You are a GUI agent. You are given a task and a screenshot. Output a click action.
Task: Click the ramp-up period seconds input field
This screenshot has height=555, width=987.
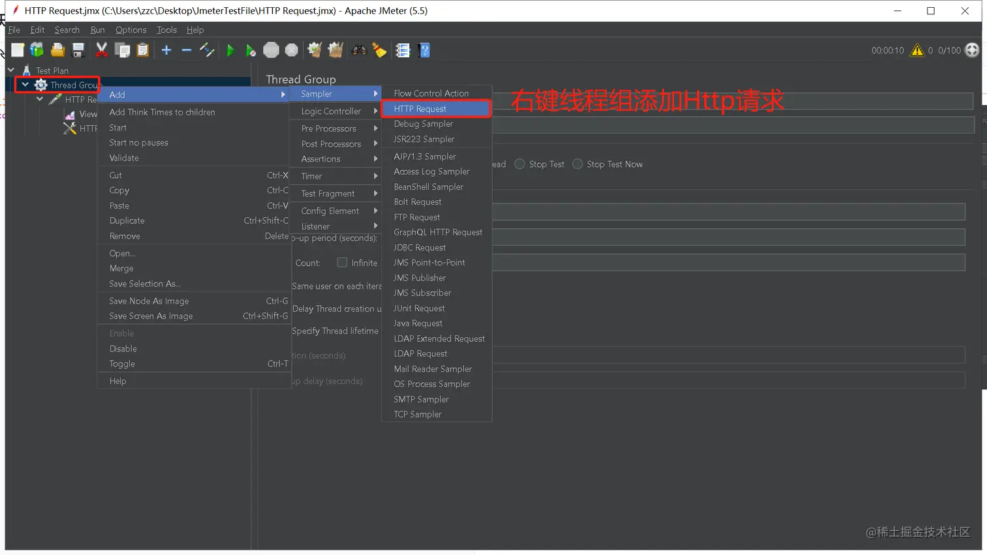(x=728, y=237)
